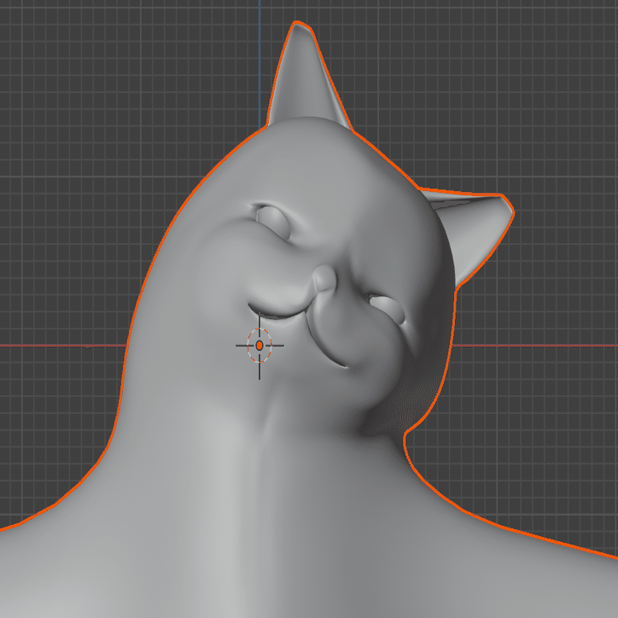The image size is (618, 618).
Task: Click the cat's lower eye near the nose
Action: coord(388,309)
